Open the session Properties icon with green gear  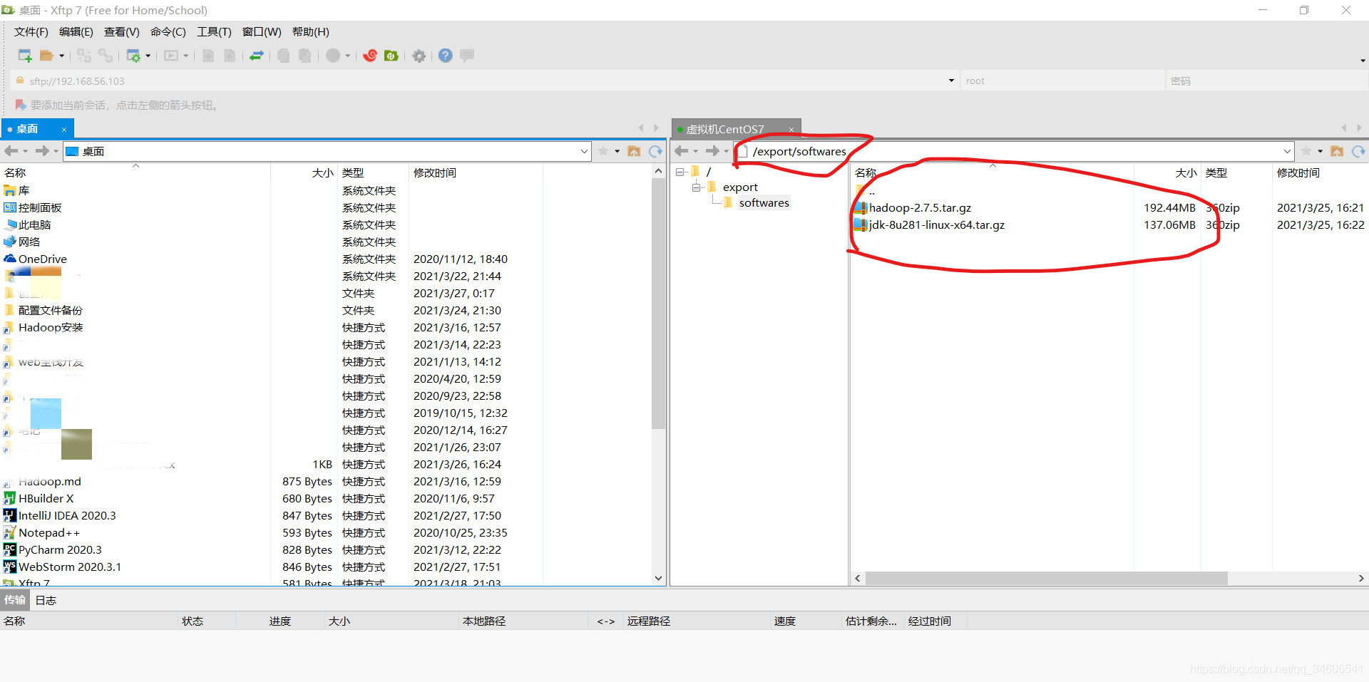133,56
